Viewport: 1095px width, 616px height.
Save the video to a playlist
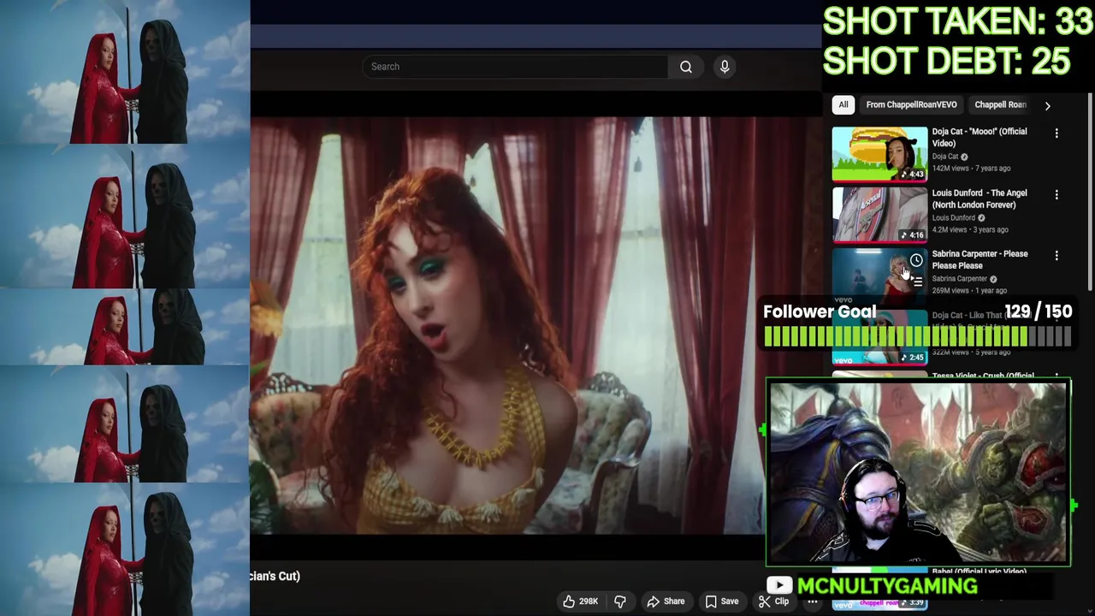click(722, 601)
